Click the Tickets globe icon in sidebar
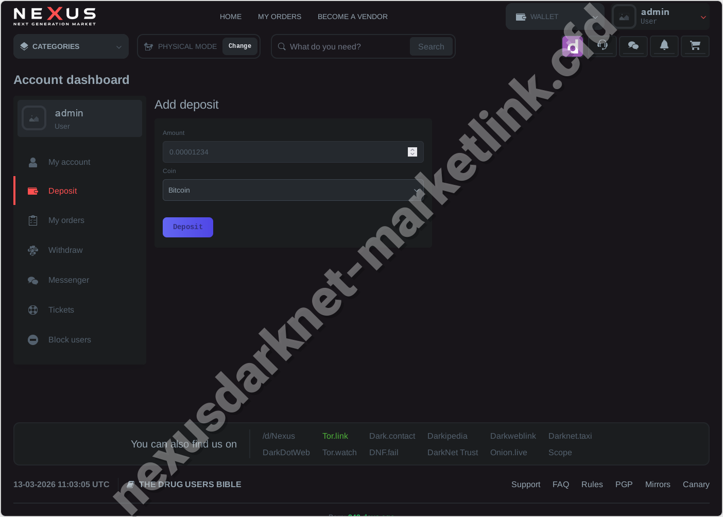723x517 pixels. tap(32, 309)
